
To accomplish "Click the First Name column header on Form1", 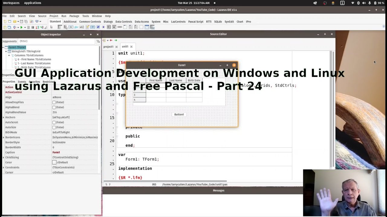I will [156, 80].
